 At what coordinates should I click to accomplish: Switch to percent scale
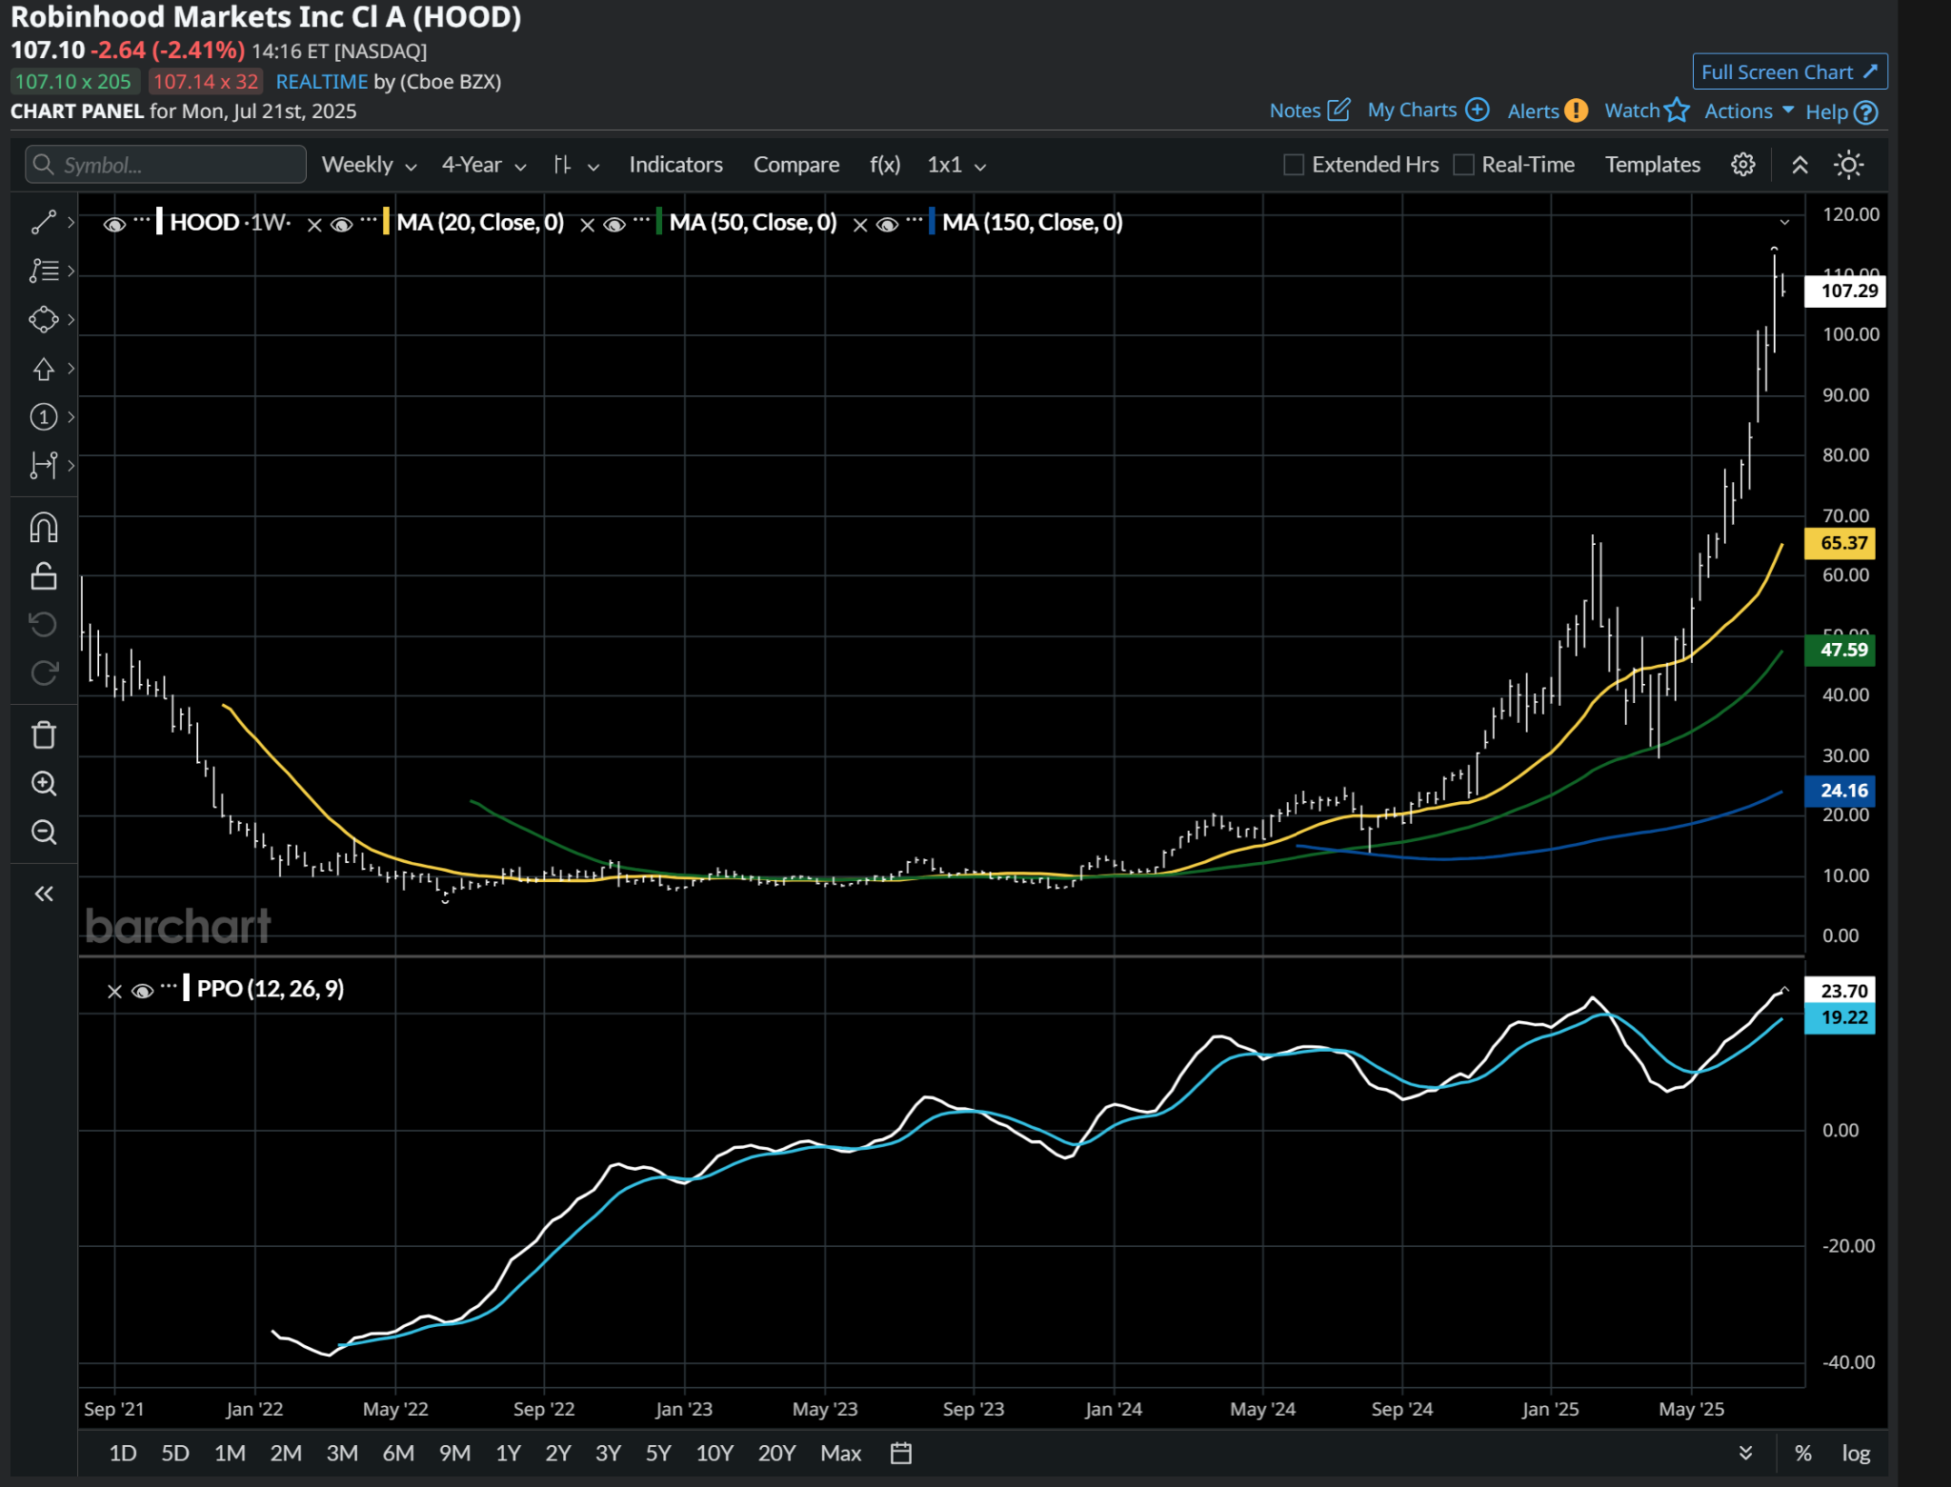click(x=1802, y=1453)
